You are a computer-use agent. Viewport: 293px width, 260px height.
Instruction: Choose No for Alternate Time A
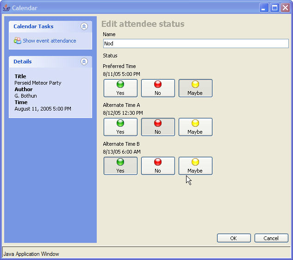click(x=158, y=127)
